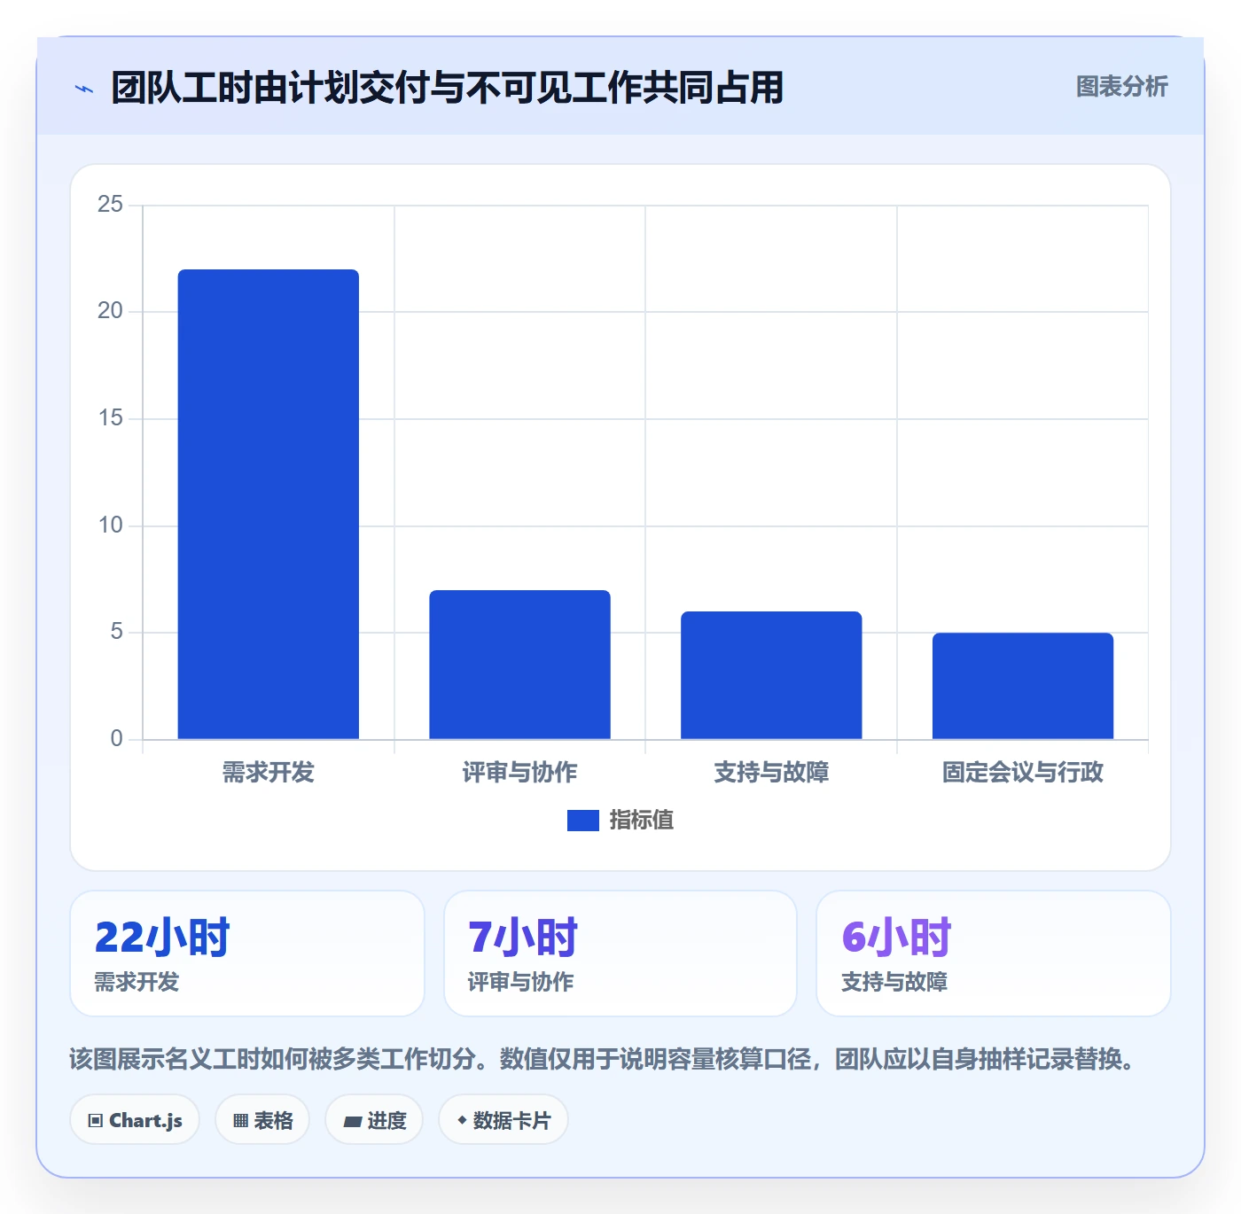Click the 支持与故障 chart bar

pyautogui.click(x=771, y=675)
